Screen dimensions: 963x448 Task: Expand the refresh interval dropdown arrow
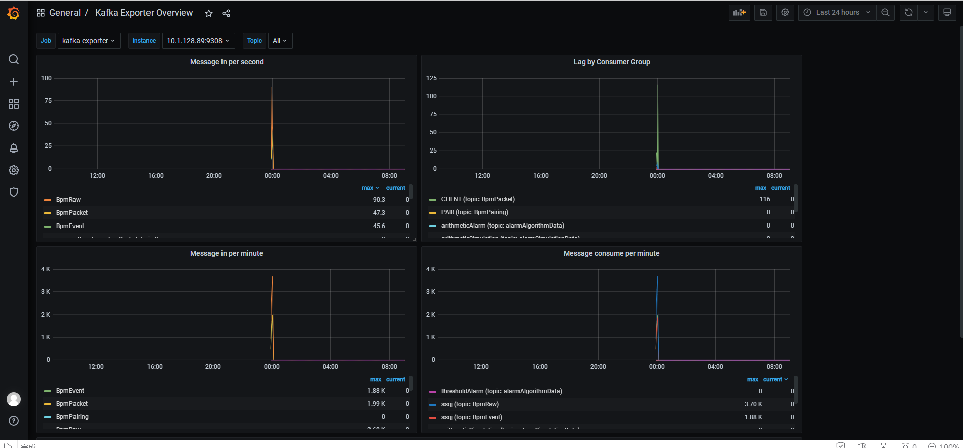(926, 13)
